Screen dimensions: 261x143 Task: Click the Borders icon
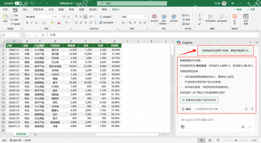(x=44, y=23)
